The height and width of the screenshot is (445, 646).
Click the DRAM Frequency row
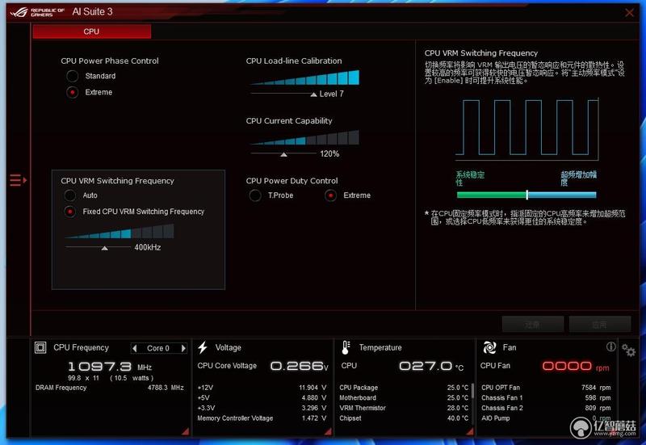pyautogui.click(x=110, y=388)
